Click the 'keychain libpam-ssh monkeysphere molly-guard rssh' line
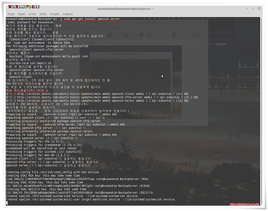The image size is (268, 211). click(x=48, y=57)
